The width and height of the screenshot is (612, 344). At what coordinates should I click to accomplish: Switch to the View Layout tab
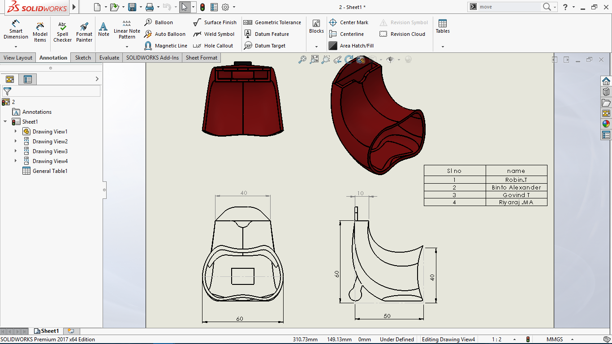coord(18,58)
